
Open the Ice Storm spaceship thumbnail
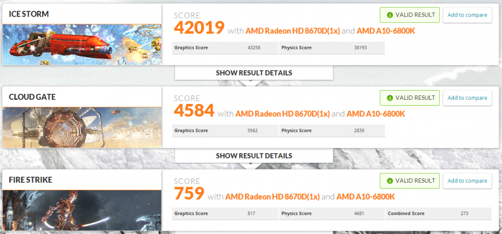click(82, 45)
